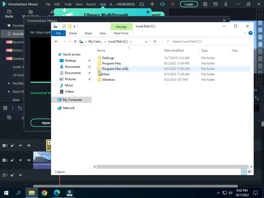This screenshot has height=198, width=264.
Task: Hide video track 2 with eye icon
Action: tap(29, 145)
